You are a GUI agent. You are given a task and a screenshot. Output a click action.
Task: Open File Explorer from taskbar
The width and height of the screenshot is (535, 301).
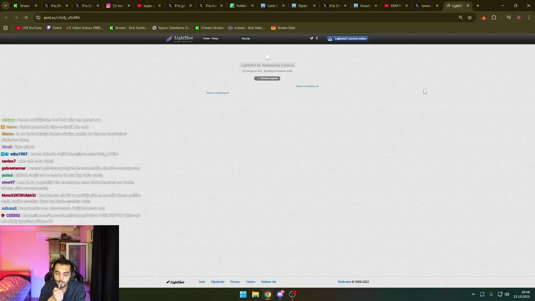coord(255,294)
